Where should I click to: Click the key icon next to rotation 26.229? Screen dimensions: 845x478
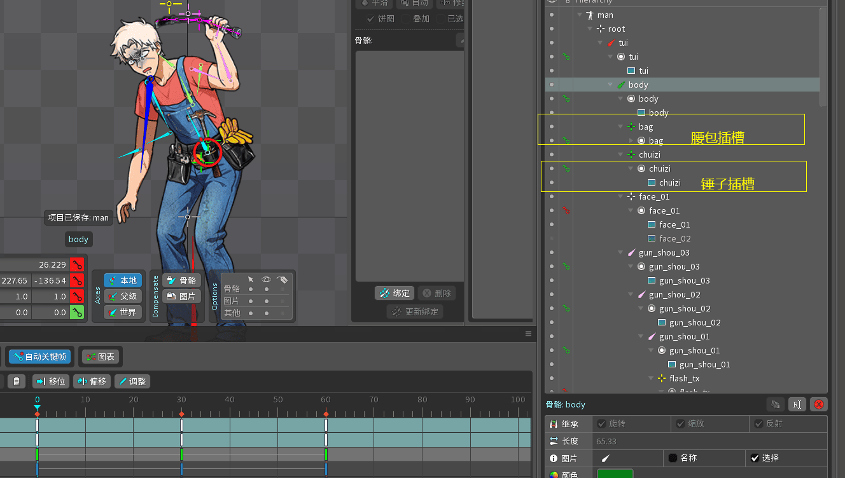[x=77, y=264]
